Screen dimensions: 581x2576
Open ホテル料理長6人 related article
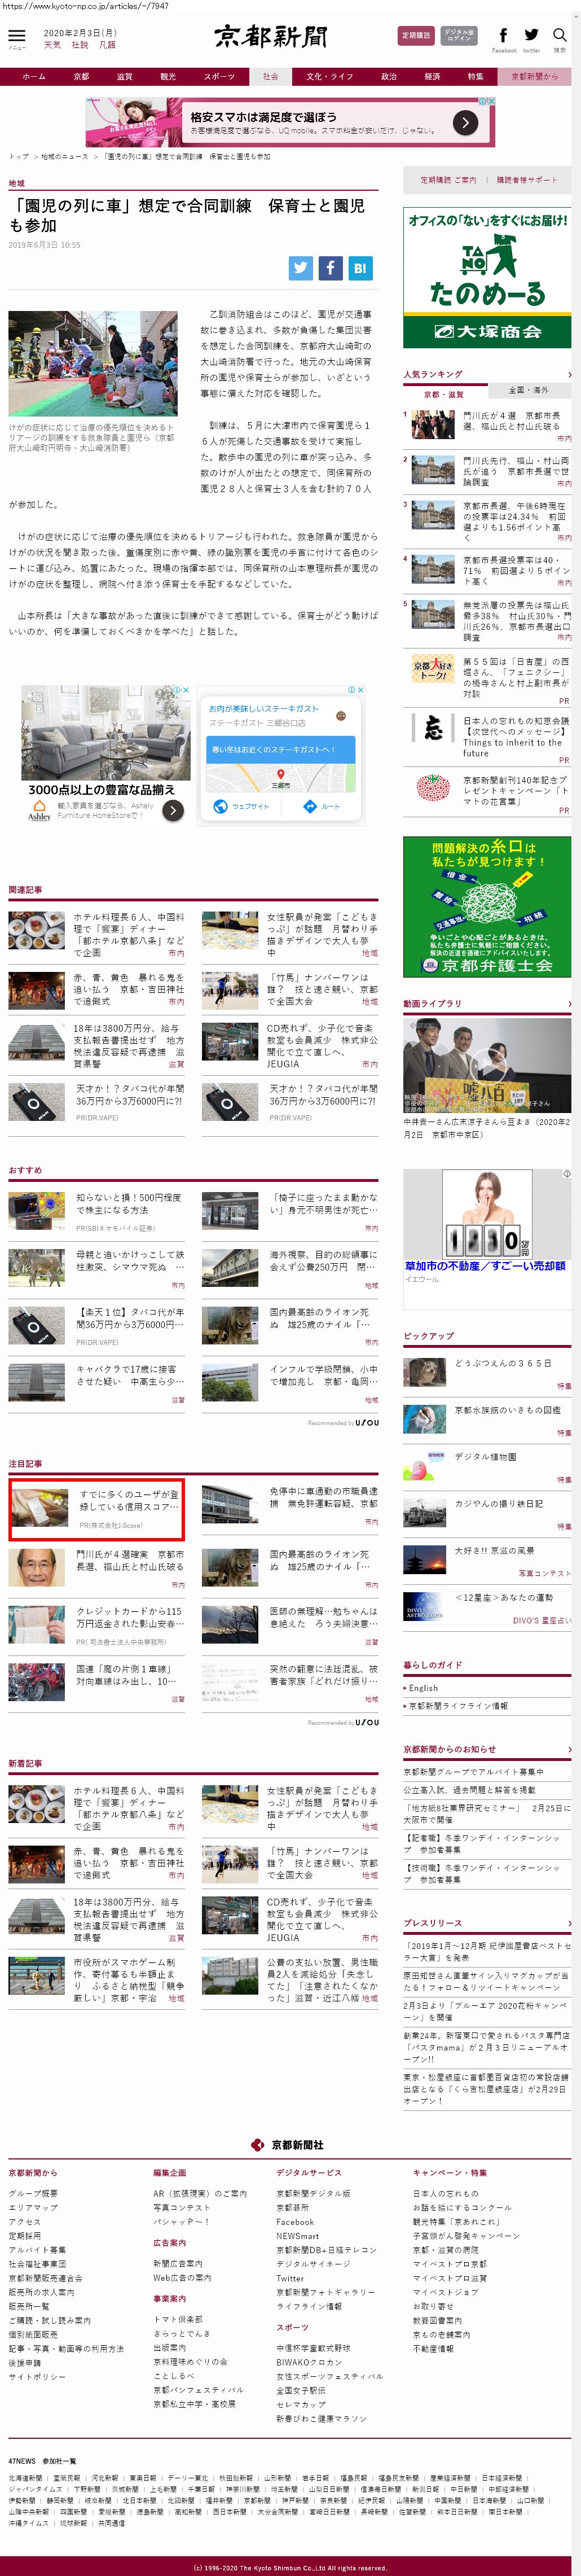click(x=129, y=934)
